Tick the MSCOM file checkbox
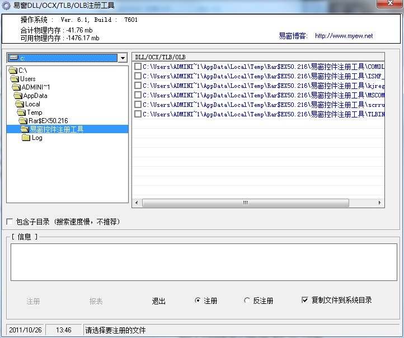Screen dimensions: 404x338 click(138, 95)
